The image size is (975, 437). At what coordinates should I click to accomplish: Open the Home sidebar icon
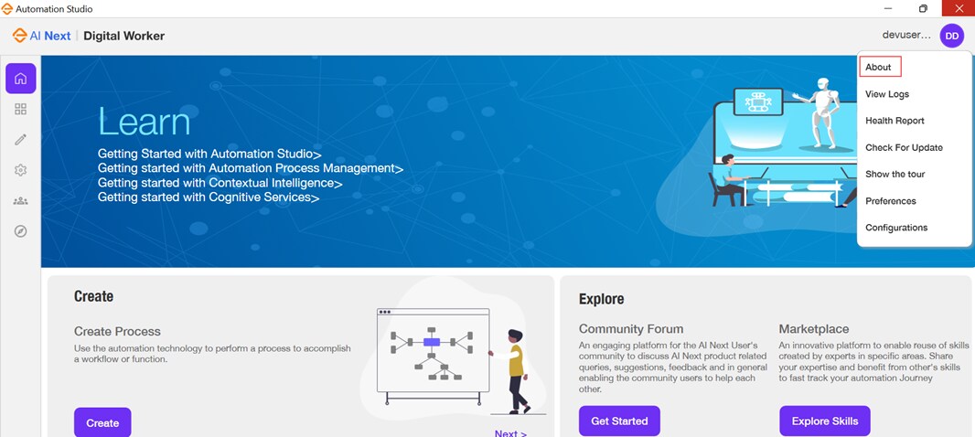pos(20,79)
